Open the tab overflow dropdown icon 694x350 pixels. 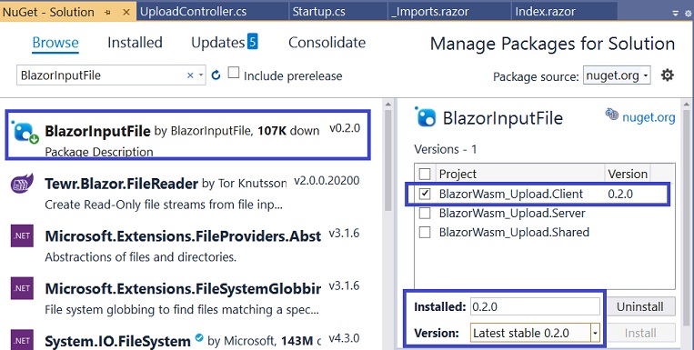676,14
